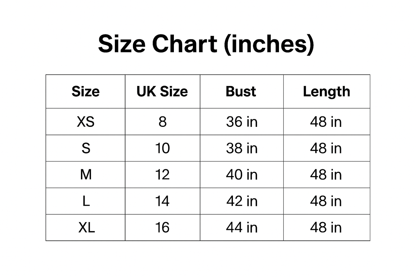Image resolution: width=416 pixels, height=277 pixels.
Task: Click the "44 in" bust cell
Action: tap(242, 228)
